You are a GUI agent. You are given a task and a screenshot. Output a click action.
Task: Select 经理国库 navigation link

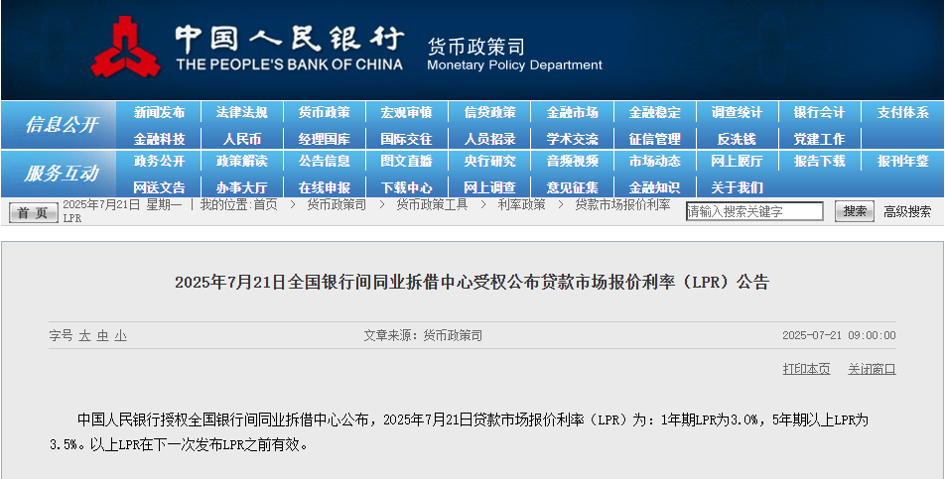click(325, 139)
